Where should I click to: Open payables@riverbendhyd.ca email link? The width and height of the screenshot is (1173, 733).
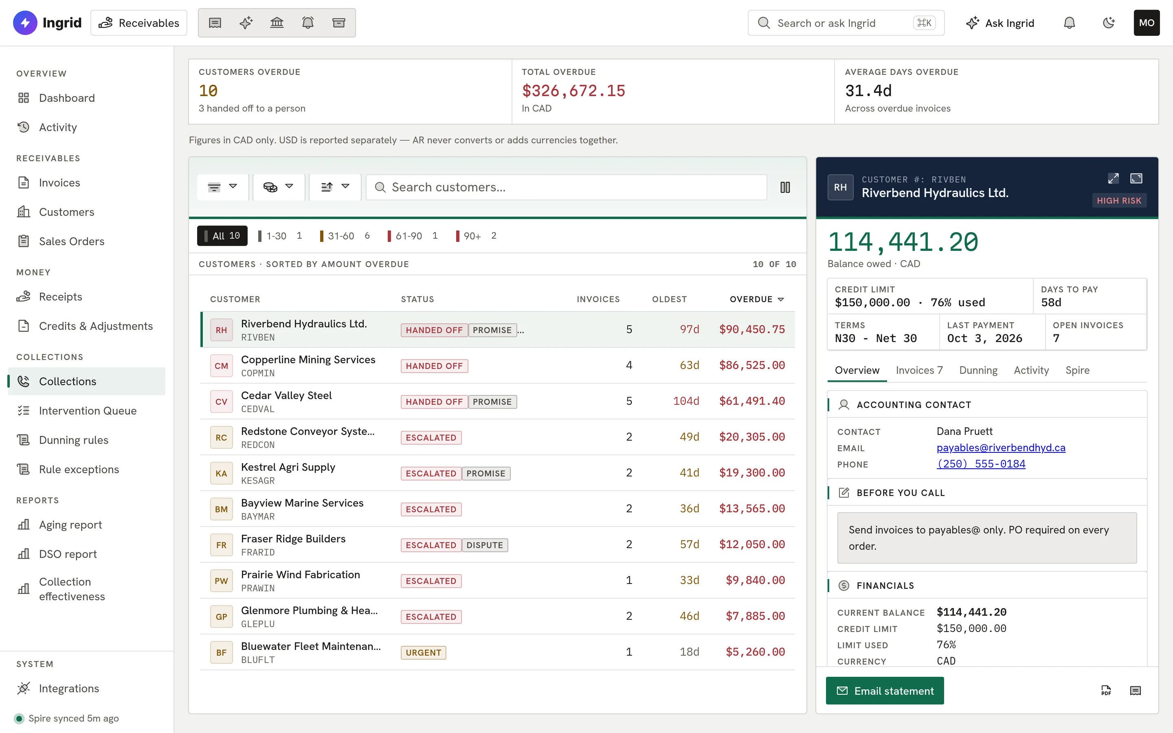(x=1001, y=448)
